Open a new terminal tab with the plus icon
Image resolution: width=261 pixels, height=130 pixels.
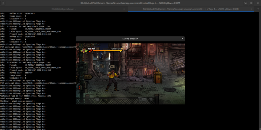pyautogui.click(x=3, y=3)
